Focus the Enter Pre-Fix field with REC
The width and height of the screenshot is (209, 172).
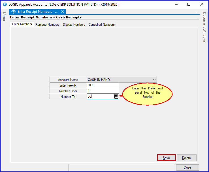click(103, 85)
